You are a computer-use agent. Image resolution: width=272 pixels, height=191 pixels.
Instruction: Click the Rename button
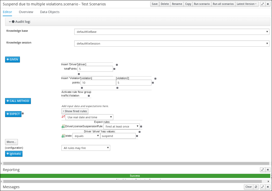(x=177, y=4)
